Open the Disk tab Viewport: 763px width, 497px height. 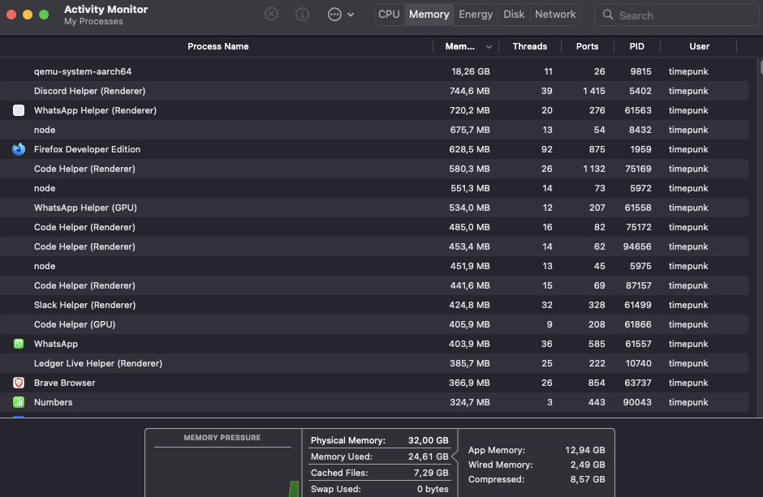(x=515, y=14)
